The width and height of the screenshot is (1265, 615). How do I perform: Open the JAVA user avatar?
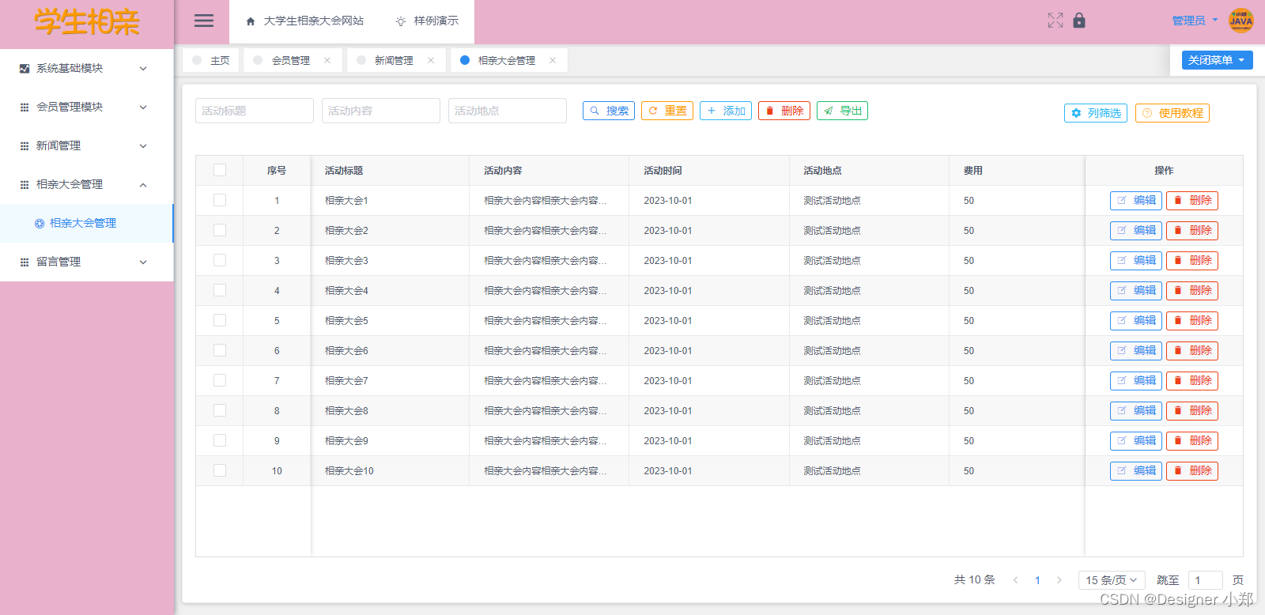point(1241,21)
